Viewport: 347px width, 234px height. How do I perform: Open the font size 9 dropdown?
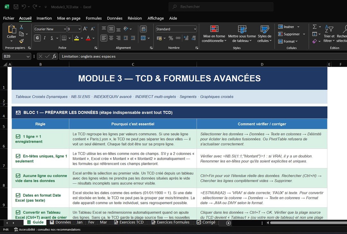(x=79, y=29)
